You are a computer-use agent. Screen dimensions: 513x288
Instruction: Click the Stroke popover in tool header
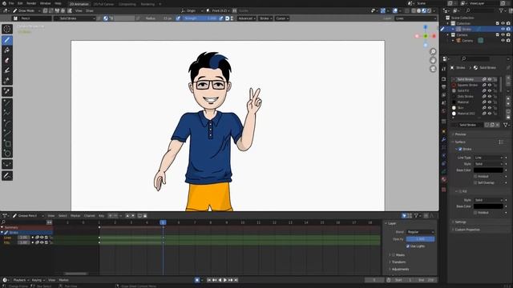coord(265,18)
